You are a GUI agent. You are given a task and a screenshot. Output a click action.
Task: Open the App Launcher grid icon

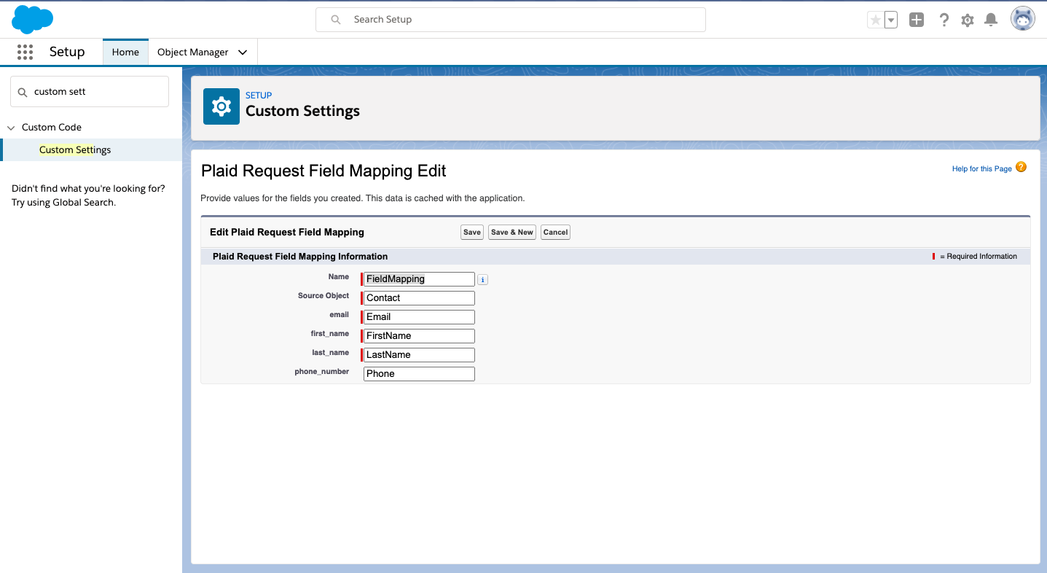click(25, 52)
